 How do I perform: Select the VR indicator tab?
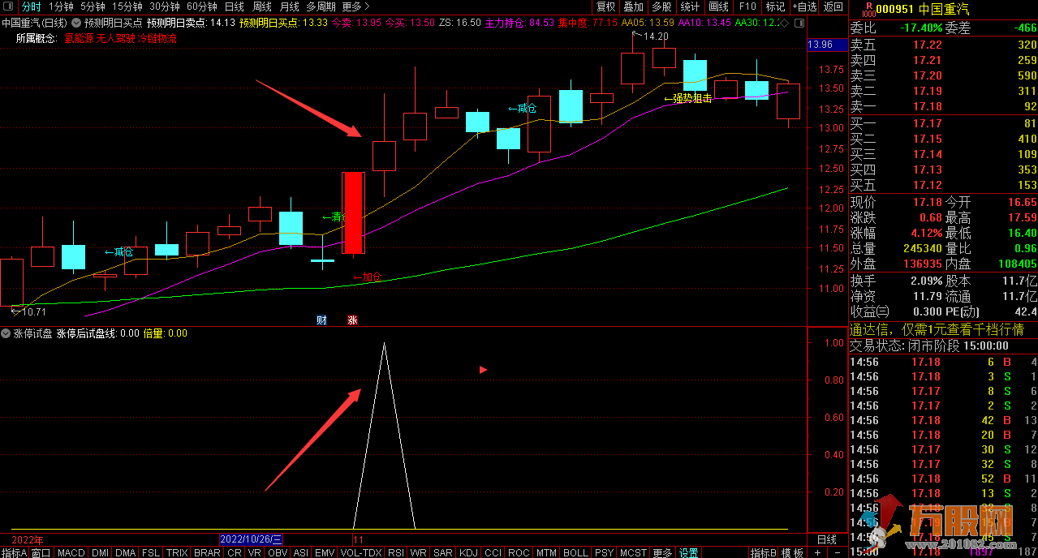click(x=255, y=552)
